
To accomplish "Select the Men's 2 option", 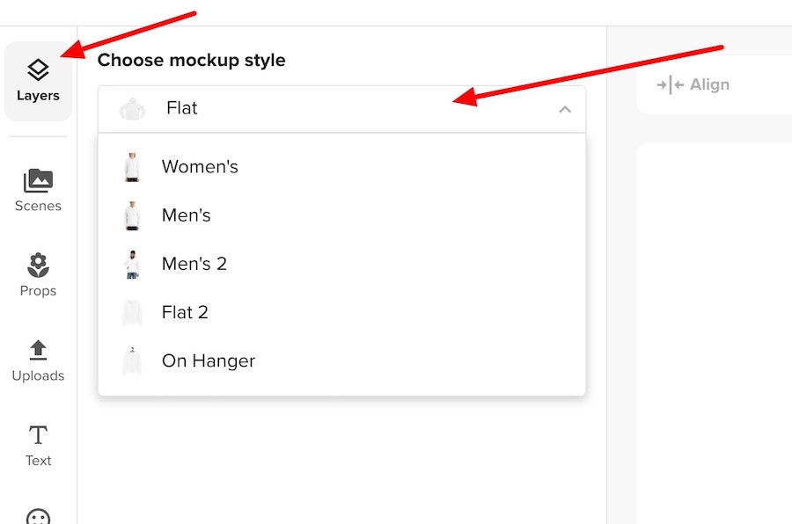I will click(342, 264).
